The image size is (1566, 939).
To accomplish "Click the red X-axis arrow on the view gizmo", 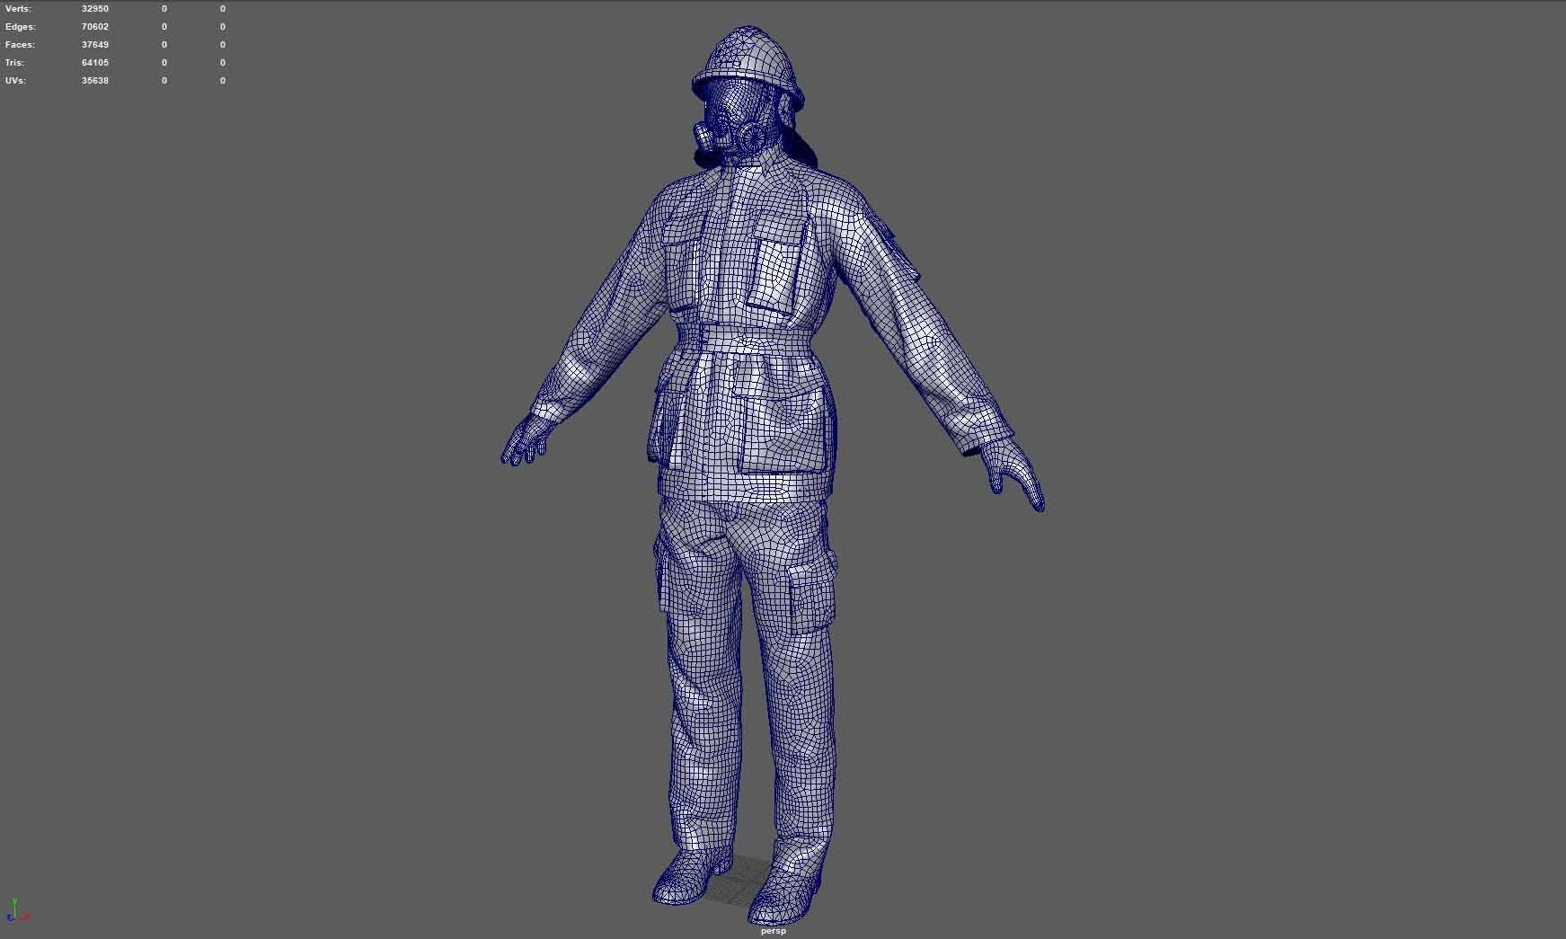I will [x=27, y=917].
